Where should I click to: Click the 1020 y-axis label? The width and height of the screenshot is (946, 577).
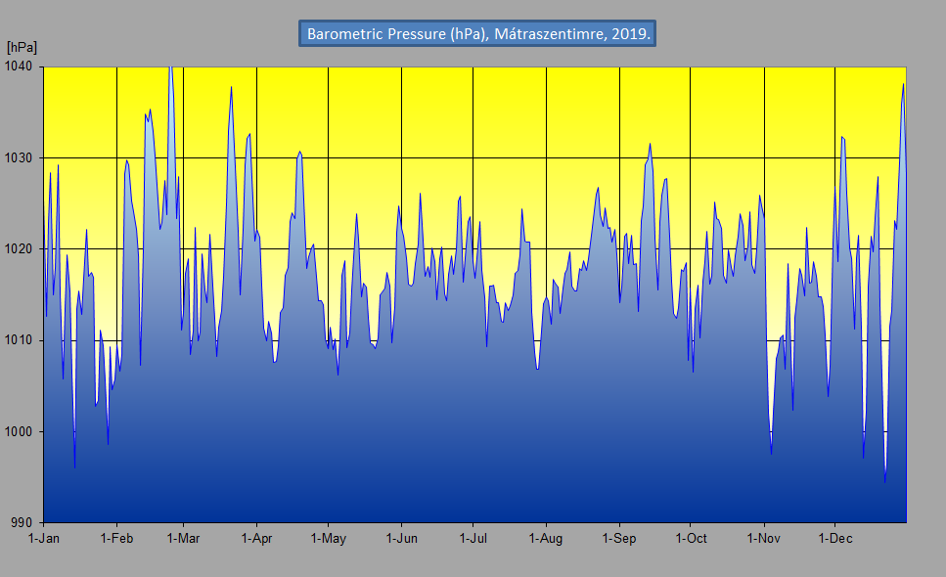(x=20, y=249)
